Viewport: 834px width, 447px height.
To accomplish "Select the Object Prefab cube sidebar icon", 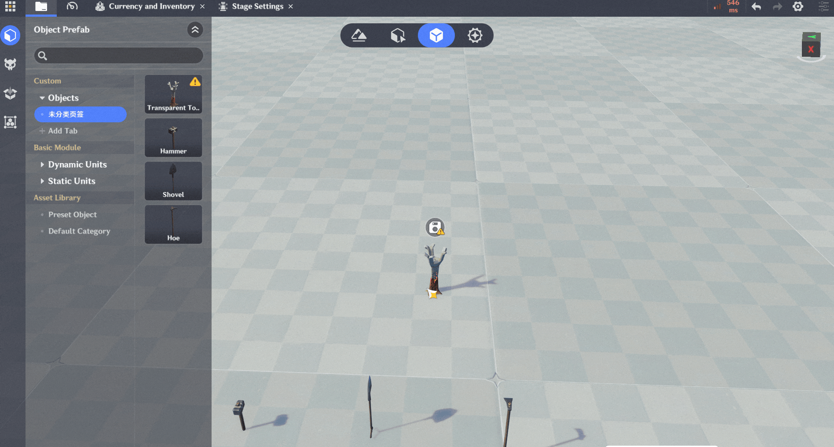I will coord(10,36).
